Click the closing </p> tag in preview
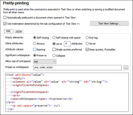Screen dimensions: 133x115 10,109
